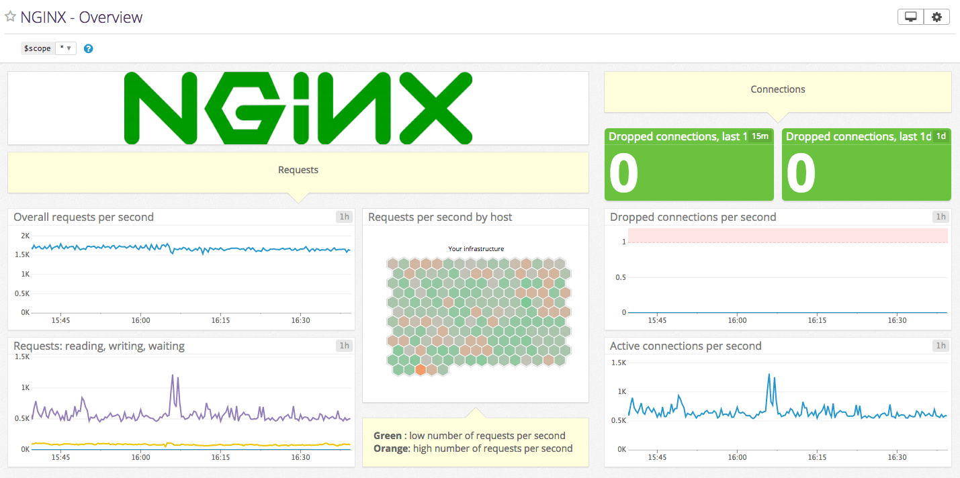This screenshot has height=478, width=960.
Task: Open dashboard settings via the gear icon
Action: pos(936,17)
